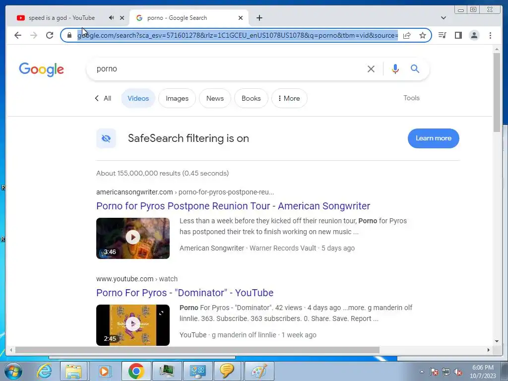The image size is (508, 381).
Task: Click inside the browser address bar
Action: (237, 35)
